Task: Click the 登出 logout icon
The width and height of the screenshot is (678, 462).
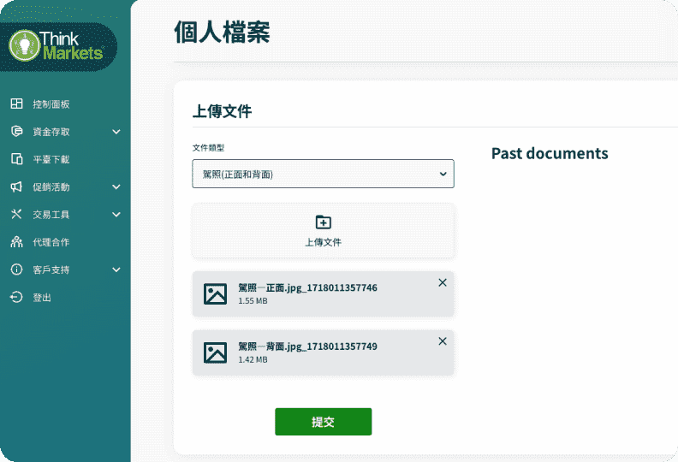Action: click(x=16, y=297)
